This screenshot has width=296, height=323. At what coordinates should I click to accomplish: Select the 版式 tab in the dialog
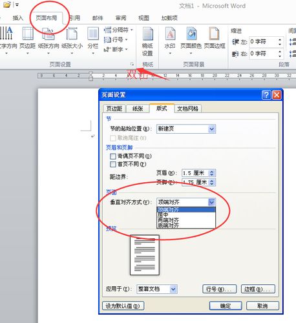coord(162,108)
